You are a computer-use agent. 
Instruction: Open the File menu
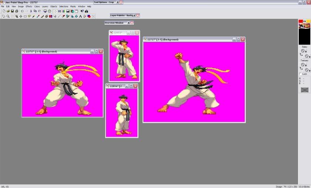[3, 7]
